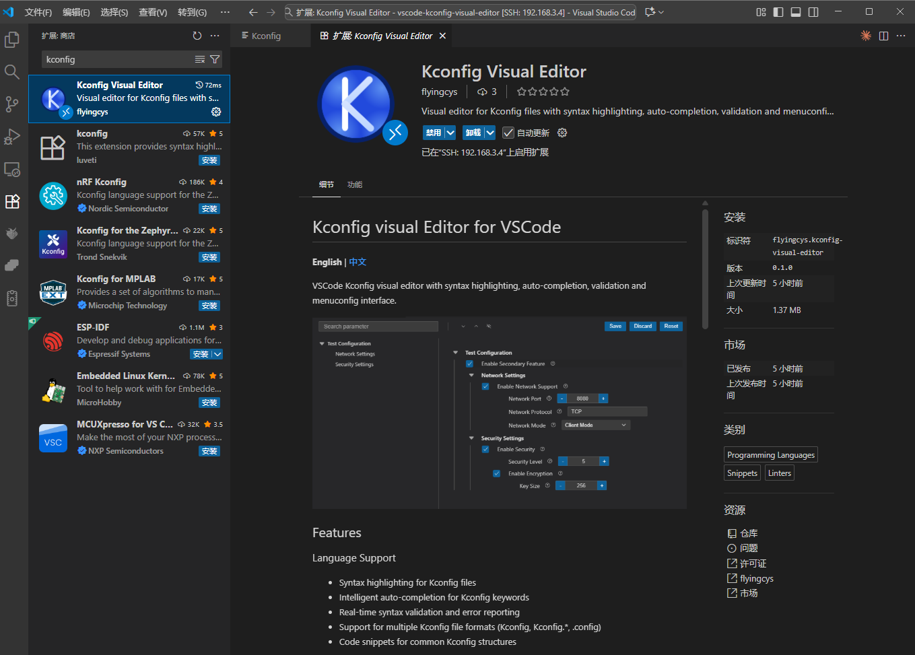Image resolution: width=915 pixels, height=655 pixels.
Task: Open the Search view in activity bar
Action: pos(12,72)
